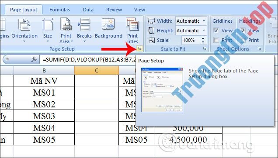
Task: Launch the Page Setup dialog launcher
Action: pyautogui.click(x=140, y=48)
